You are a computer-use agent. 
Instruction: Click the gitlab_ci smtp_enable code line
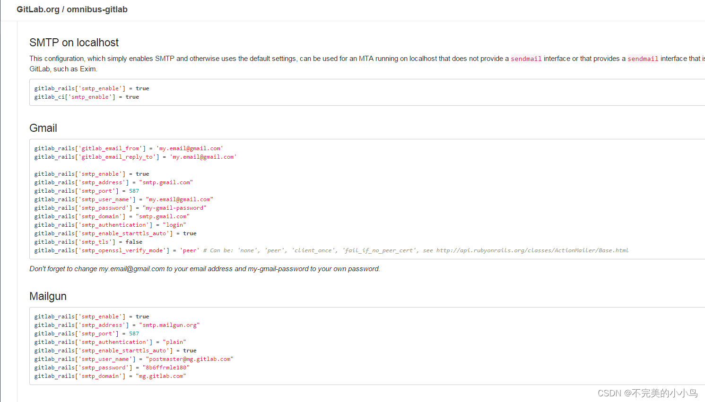click(x=87, y=97)
